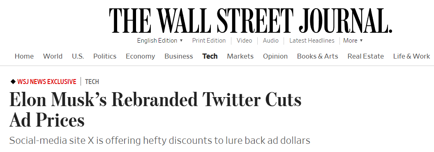Open the U.S. news section
Viewport: 434px width, 152px height.
[x=78, y=56]
